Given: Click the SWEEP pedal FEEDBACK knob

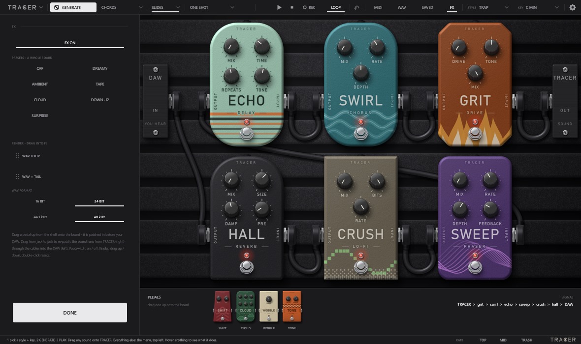Looking at the screenshot, I should coord(490,209).
